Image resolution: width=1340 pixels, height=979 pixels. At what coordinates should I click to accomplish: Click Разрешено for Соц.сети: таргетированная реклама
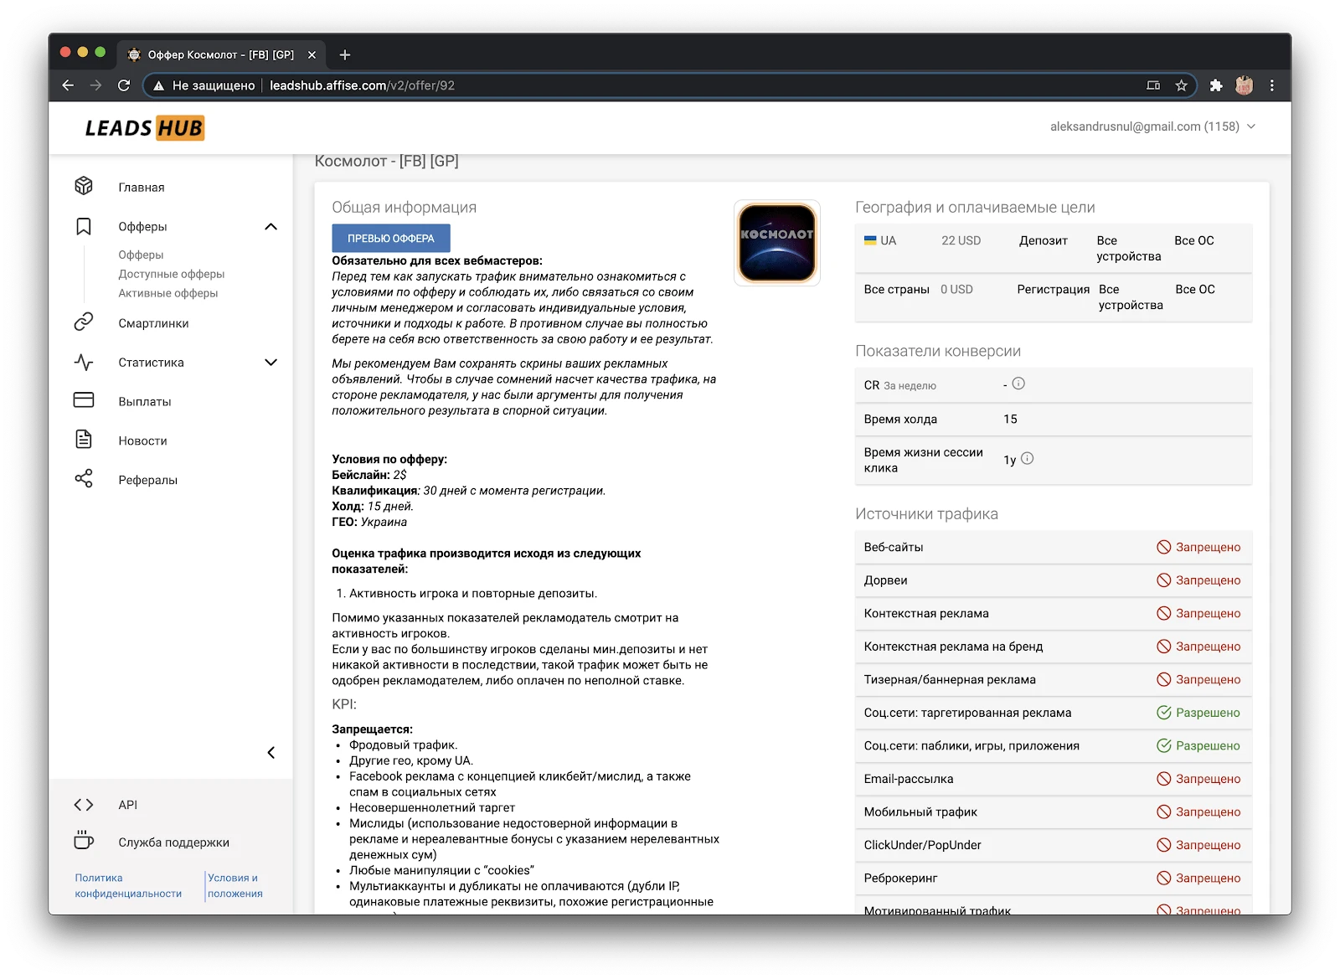[x=1198, y=713]
